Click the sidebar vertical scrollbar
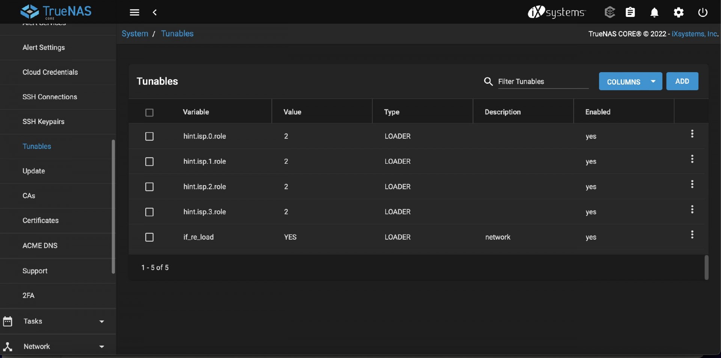Screen dimensions: 721x358 pyautogui.click(x=113, y=207)
